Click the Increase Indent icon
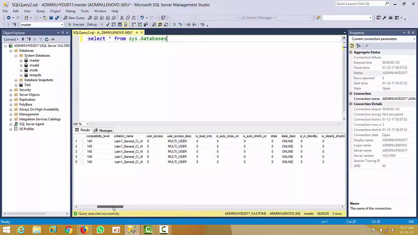Image resolution: width=418 pixels, height=235 pixels. pyautogui.click(x=194, y=24)
